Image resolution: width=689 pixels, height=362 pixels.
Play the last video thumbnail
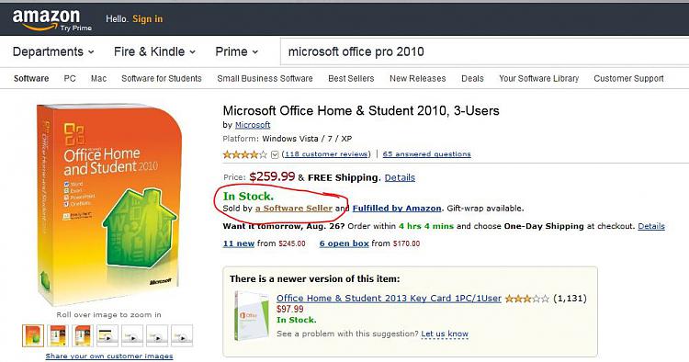[x=182, y=335]
